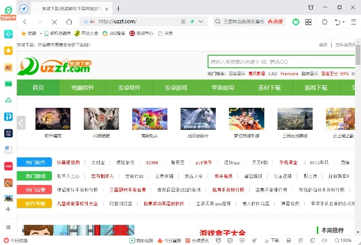Open the green mail envelope sidebar icon

click(9, 84)
